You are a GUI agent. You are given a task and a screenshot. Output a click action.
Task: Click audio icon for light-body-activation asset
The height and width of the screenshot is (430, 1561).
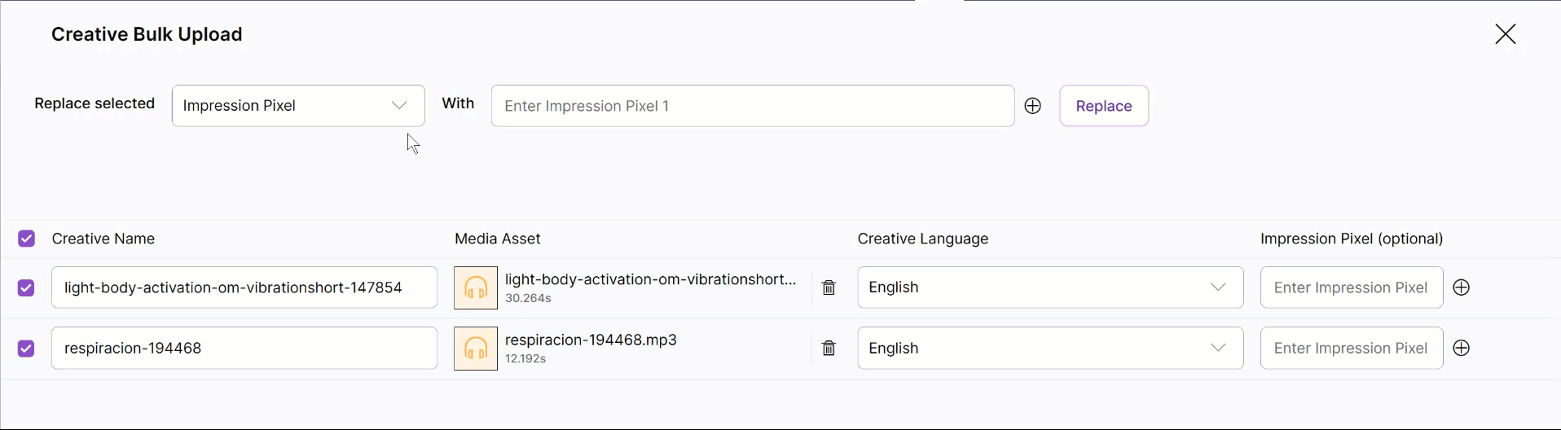pos(476,287)
